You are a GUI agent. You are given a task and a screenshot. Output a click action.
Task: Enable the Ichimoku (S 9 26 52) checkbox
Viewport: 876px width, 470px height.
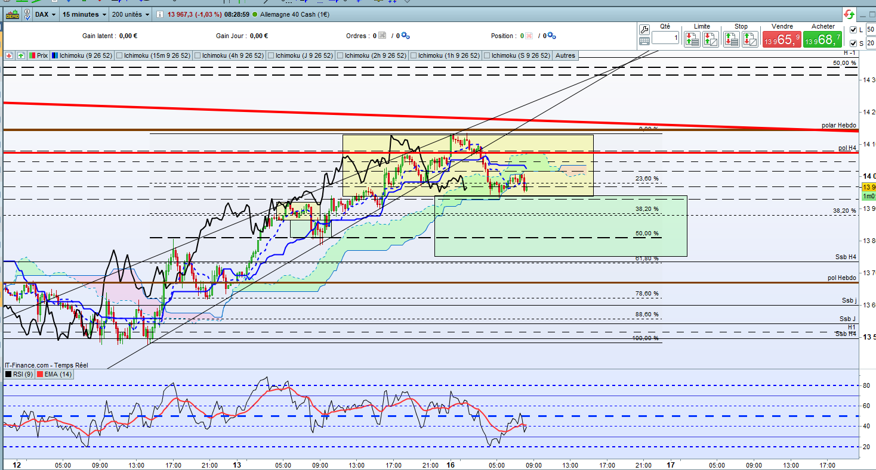486,55
